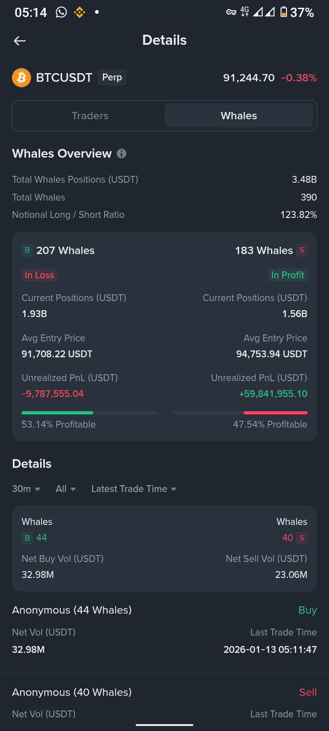Open the WhatsApp notification icon in status bar

(x=61, y=12)
